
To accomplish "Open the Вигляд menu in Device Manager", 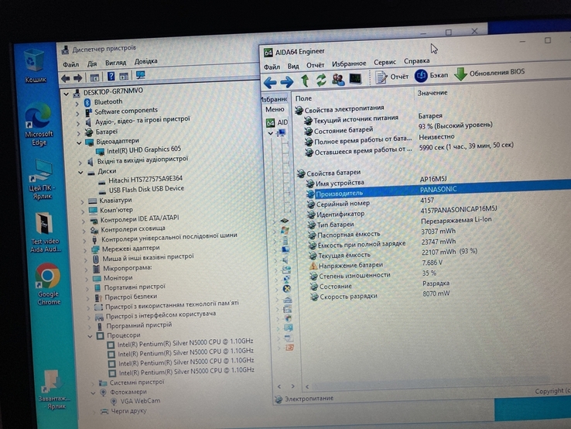I will click(115, 62).
